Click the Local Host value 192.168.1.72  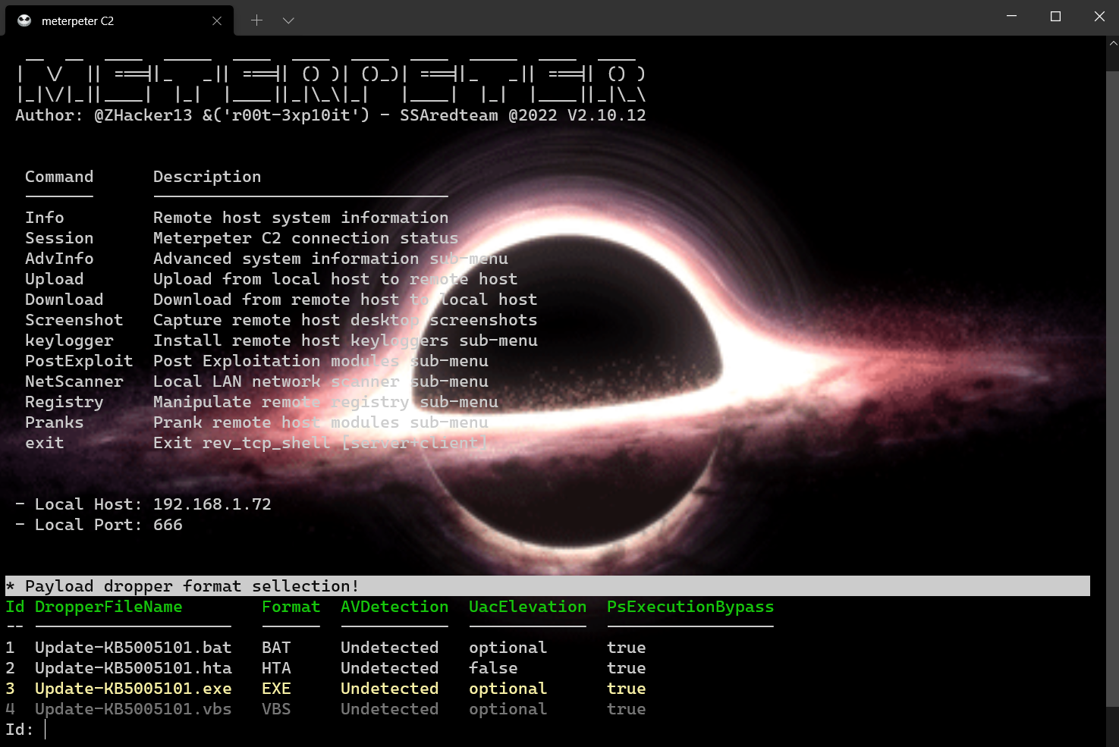212,504
